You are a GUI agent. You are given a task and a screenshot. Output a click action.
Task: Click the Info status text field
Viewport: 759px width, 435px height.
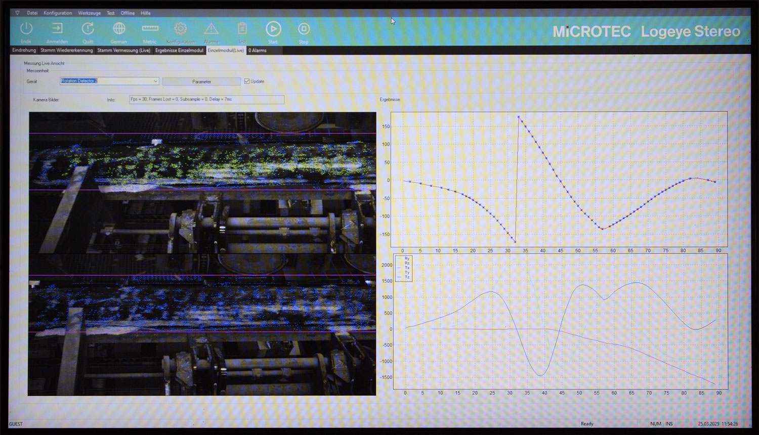pyautogui.click(x=206, y=100)
